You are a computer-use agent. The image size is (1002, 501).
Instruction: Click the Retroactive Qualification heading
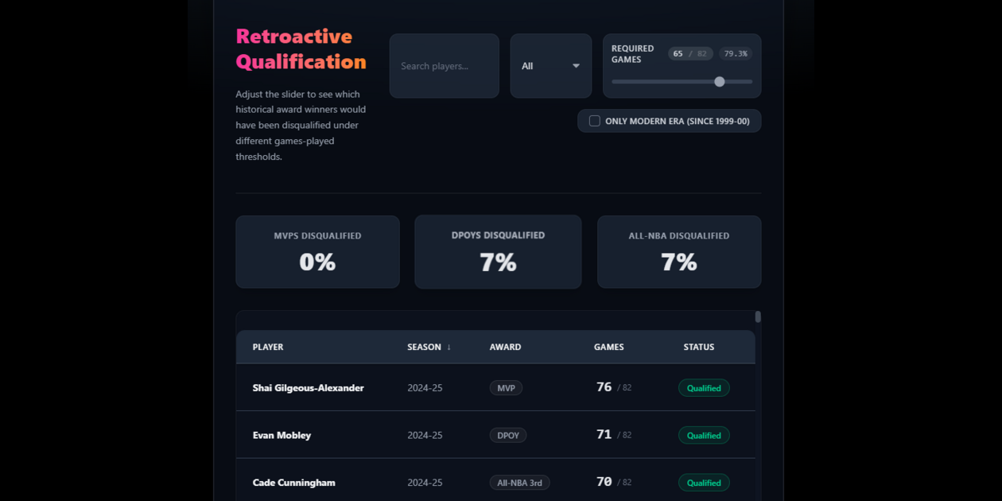(x=301, y=49)
